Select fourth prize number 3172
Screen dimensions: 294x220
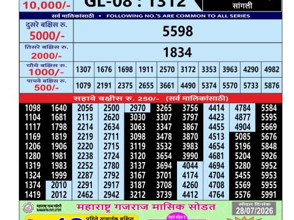click(188, 70)
